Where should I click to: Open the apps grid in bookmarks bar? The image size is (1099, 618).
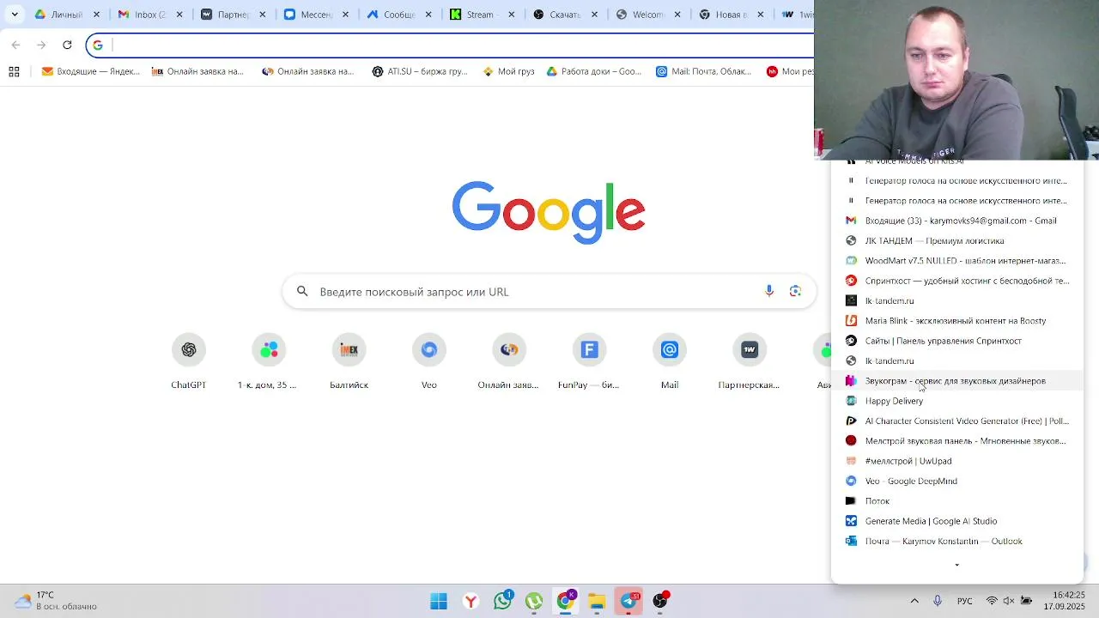point(14,72)
